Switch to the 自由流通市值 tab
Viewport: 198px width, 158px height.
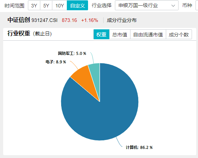[148, 34]
